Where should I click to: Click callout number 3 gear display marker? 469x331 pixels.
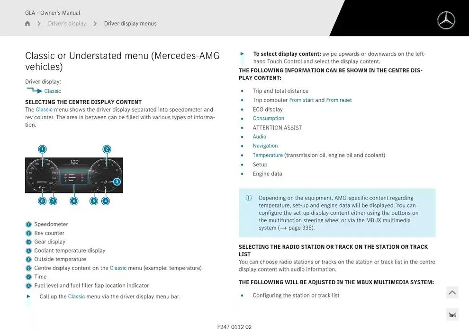[x=117, y=182]
